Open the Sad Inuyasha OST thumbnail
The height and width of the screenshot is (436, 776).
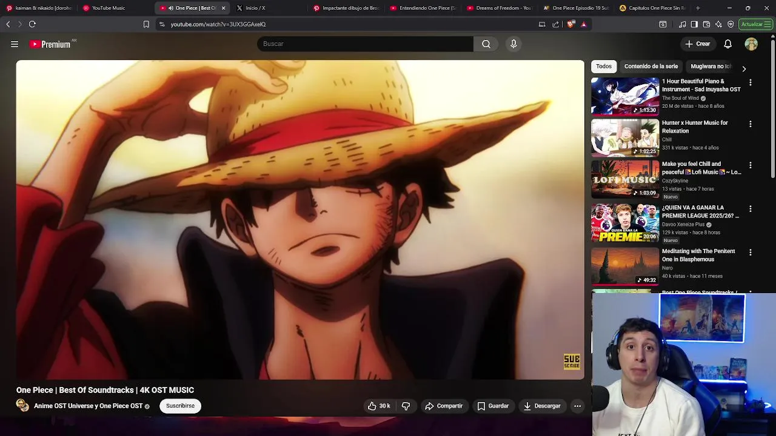[625, 96]
